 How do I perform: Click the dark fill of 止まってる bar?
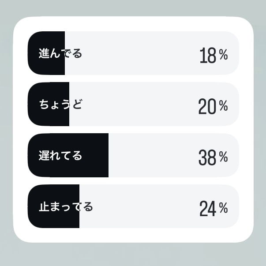coord(53,206)
